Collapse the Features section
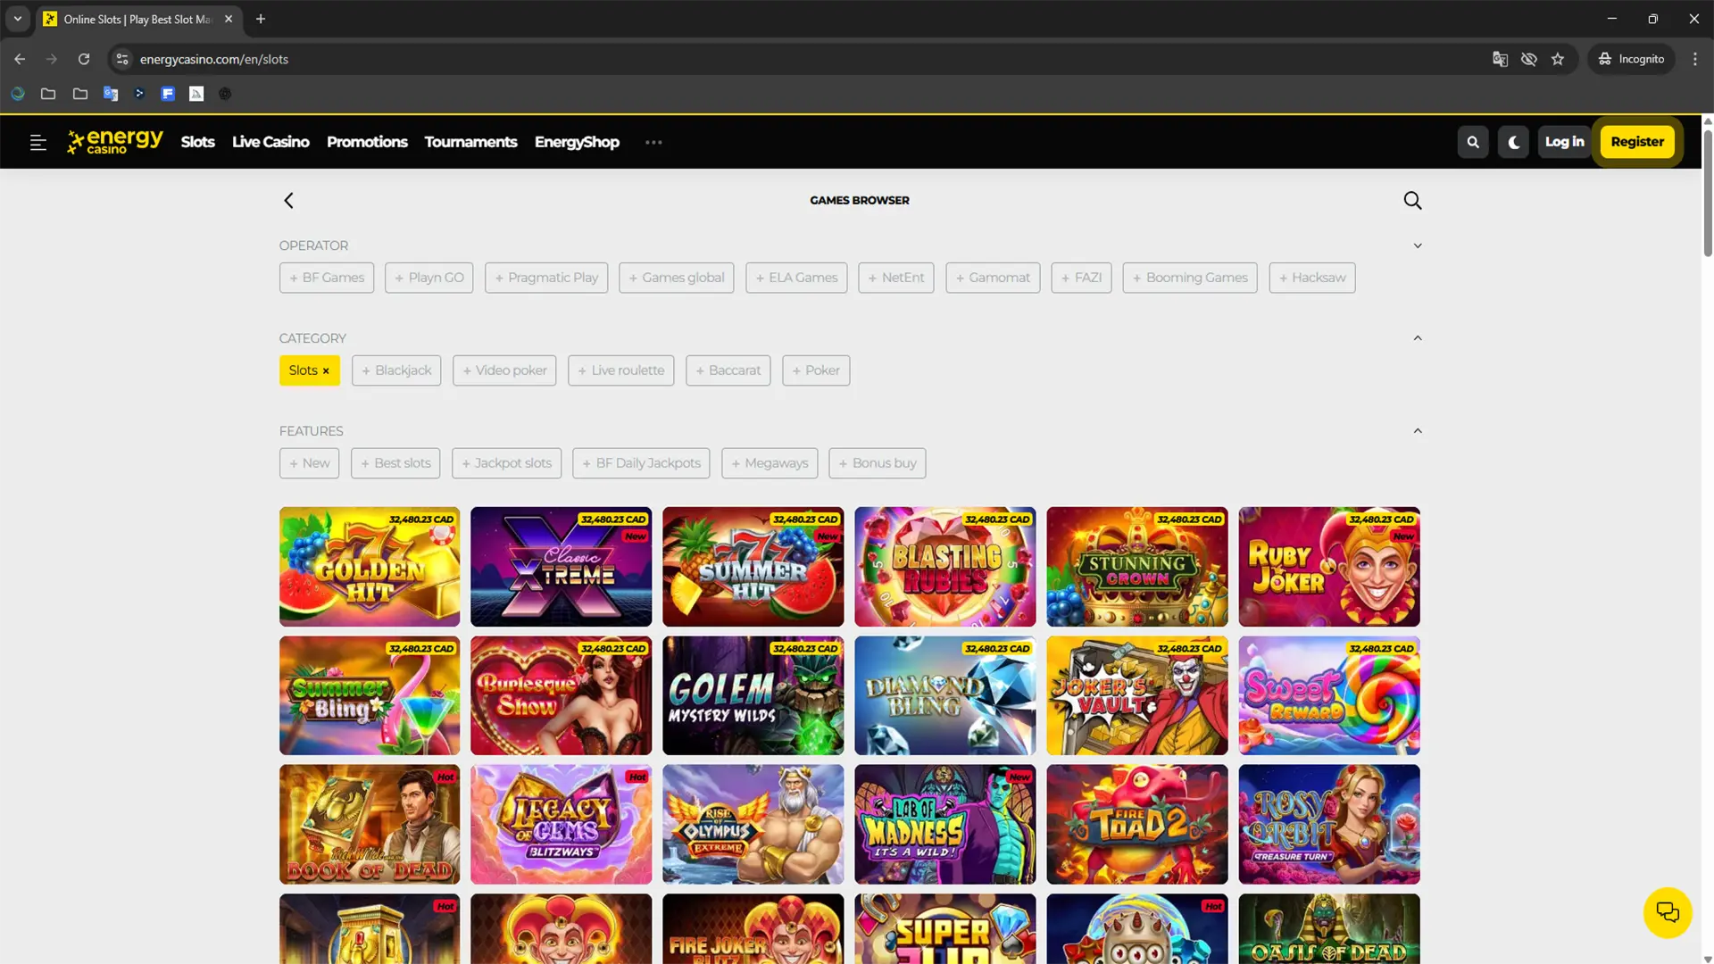Viewport: 1714px width, 964px height. point(1418,431)
